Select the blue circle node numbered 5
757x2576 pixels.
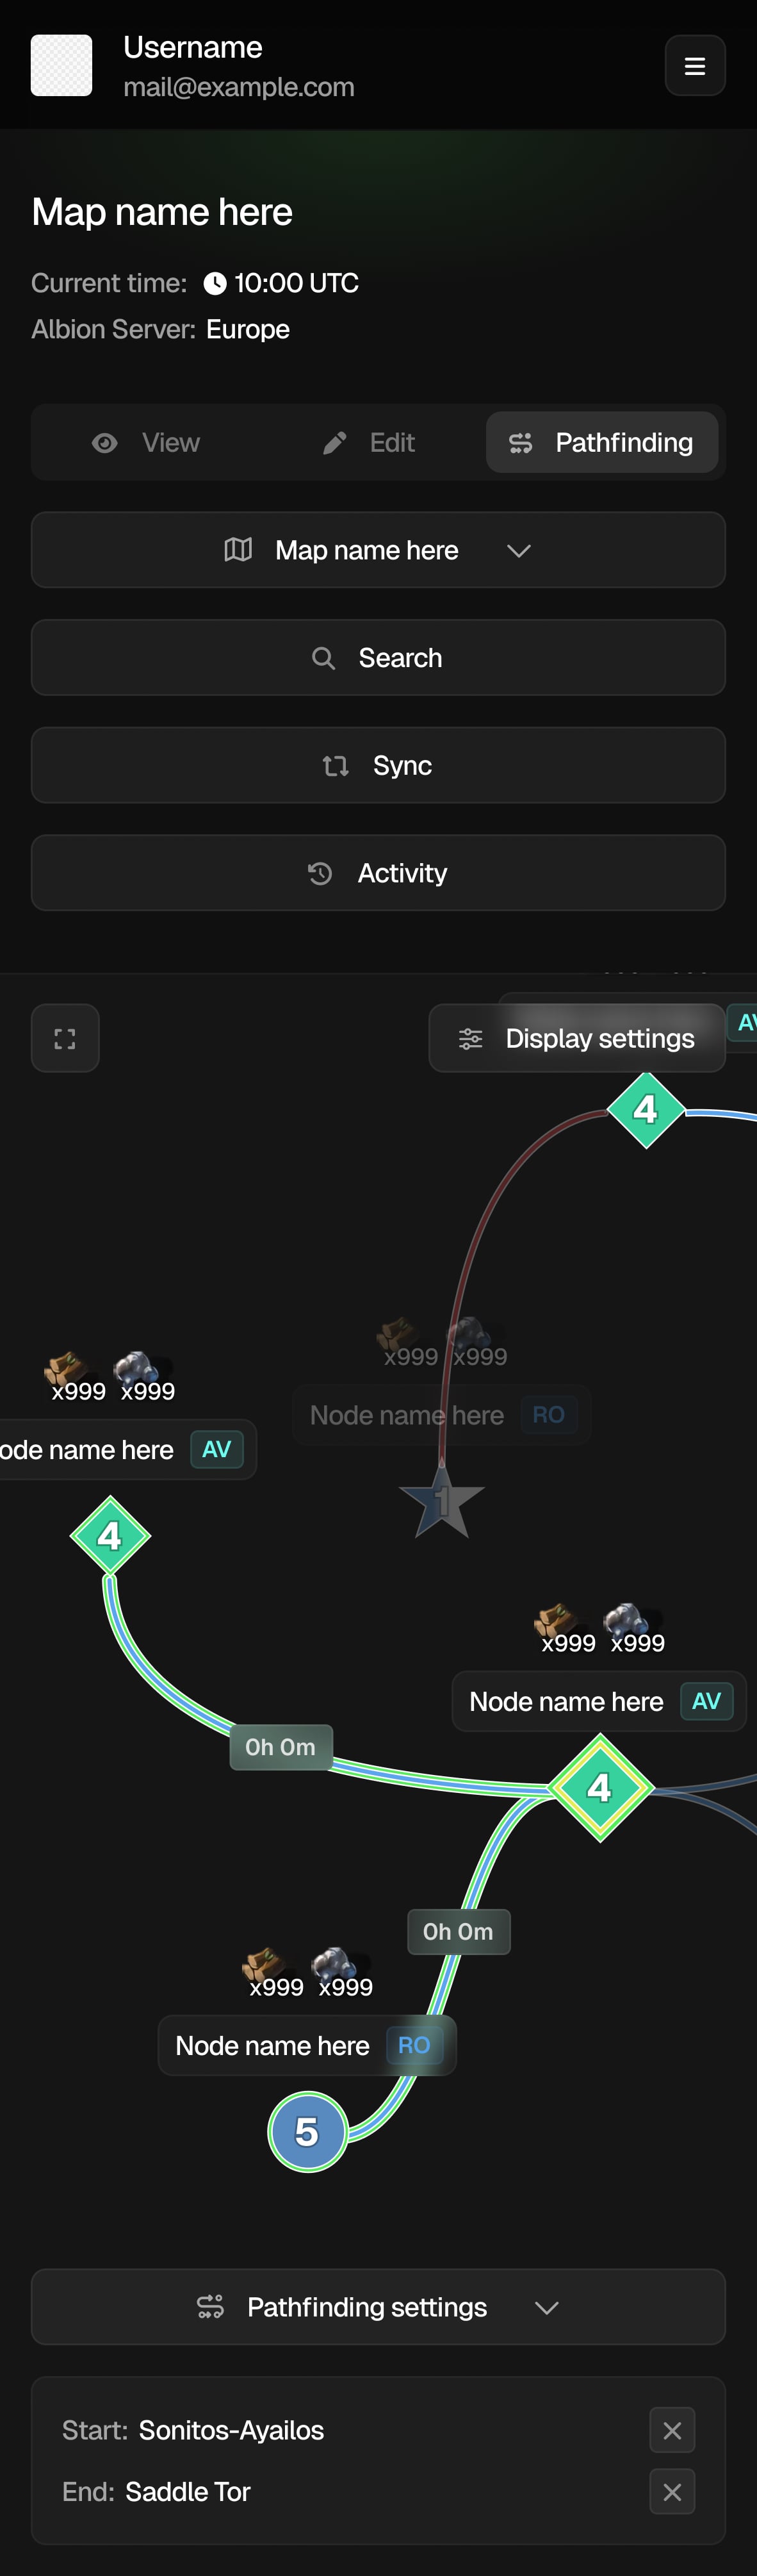[x=308, y=2132]
